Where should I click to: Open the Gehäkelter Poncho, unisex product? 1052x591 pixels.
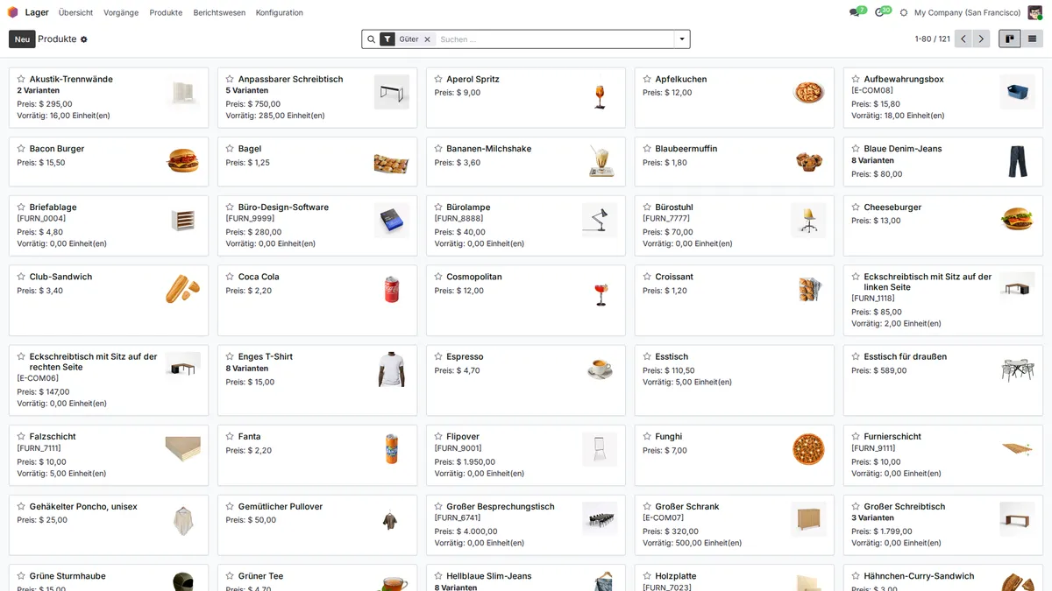click(x=109, y=525)
